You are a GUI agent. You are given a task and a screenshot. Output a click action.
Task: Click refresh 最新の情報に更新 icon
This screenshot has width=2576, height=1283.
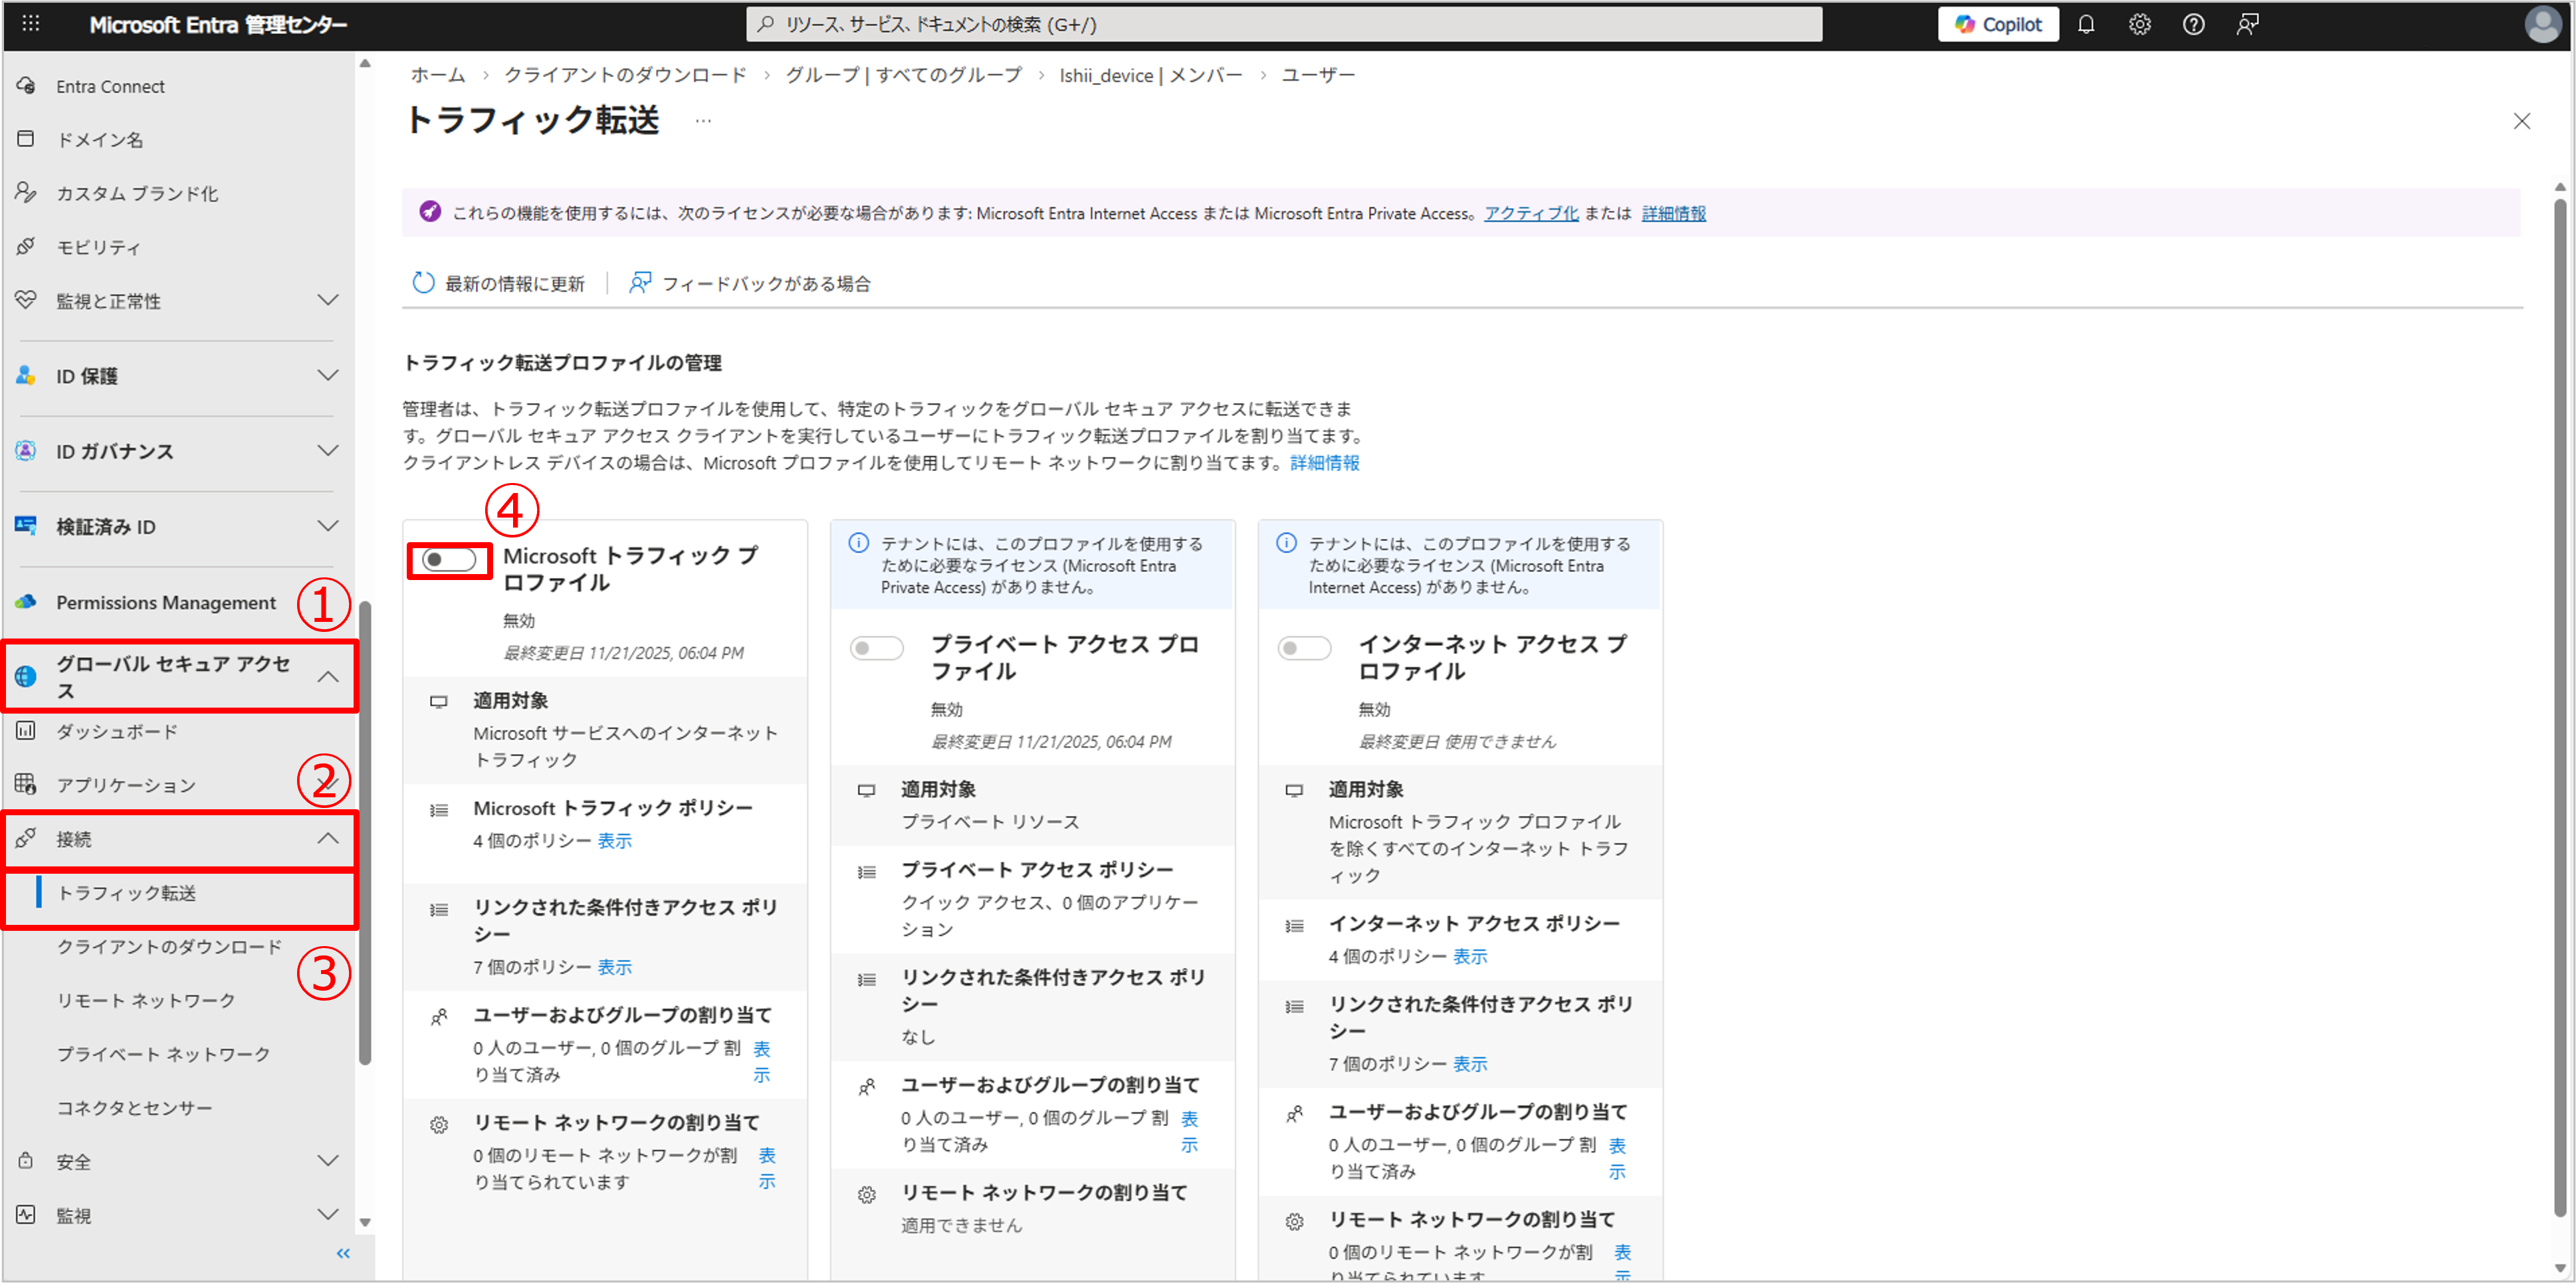(x=424, y=283)
